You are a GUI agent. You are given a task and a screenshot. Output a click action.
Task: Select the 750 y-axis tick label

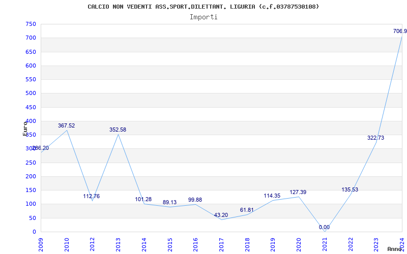point(31,24)
